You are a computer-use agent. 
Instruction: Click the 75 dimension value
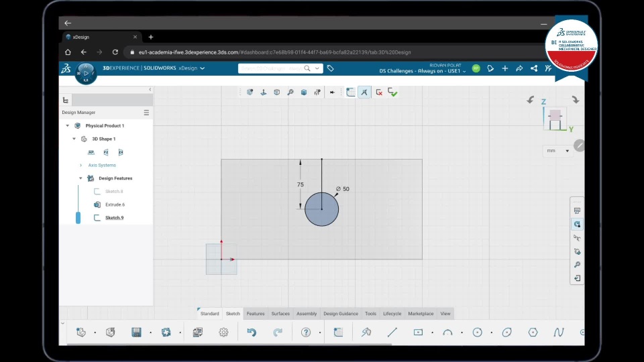301,185
